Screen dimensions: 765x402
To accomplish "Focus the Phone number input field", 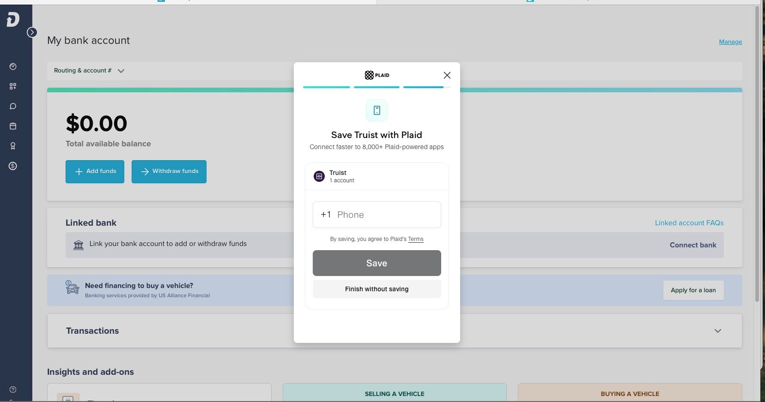I will tap(377, 215).
